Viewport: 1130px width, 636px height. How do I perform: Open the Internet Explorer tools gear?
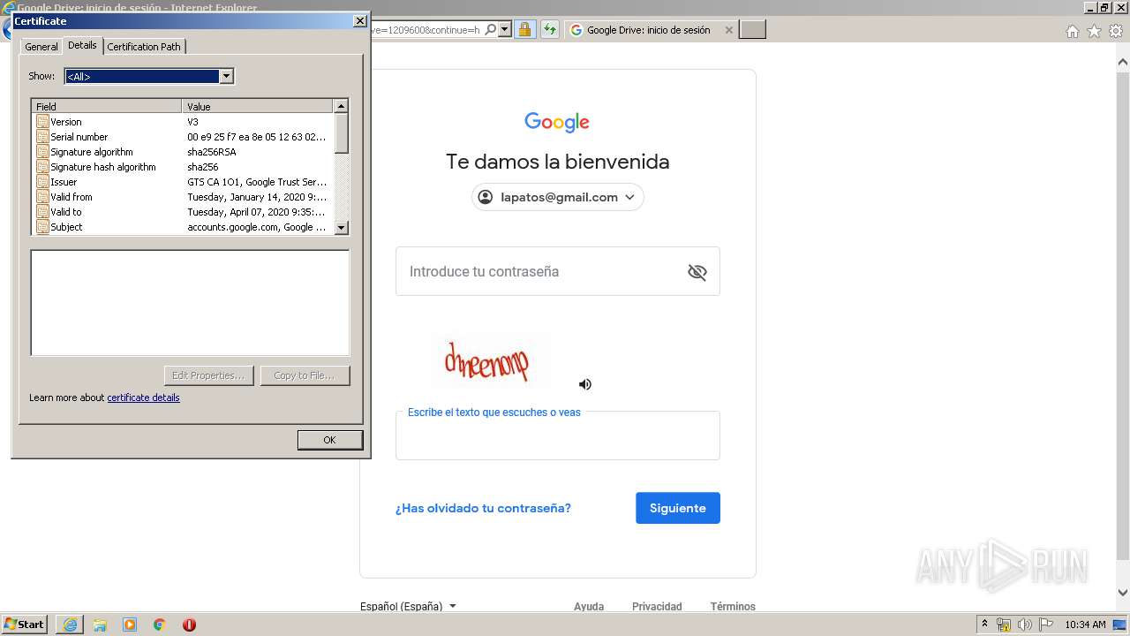tap(1116, 31)
